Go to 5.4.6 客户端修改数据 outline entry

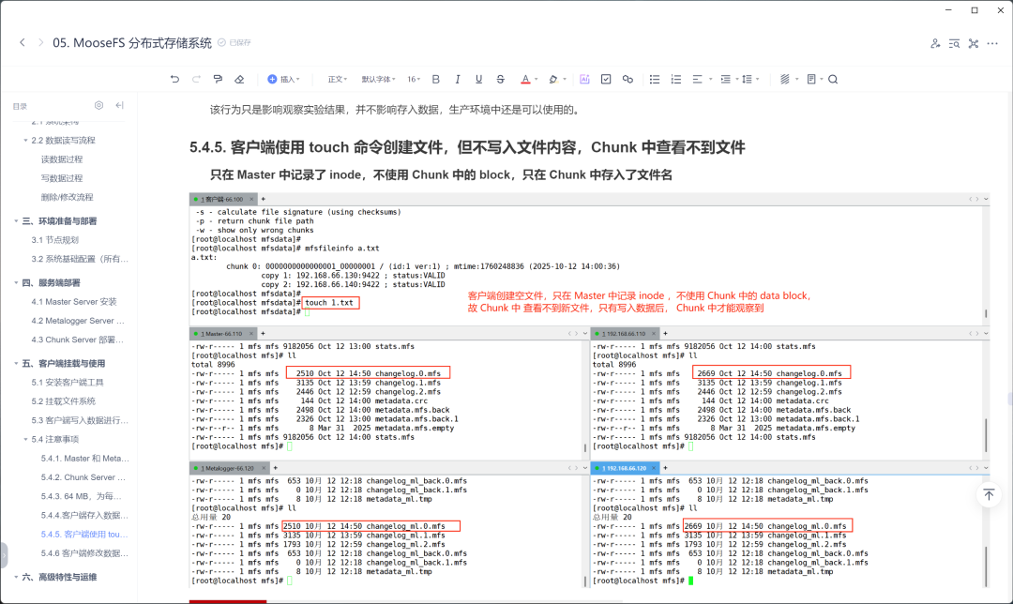[x=84, y=553]
